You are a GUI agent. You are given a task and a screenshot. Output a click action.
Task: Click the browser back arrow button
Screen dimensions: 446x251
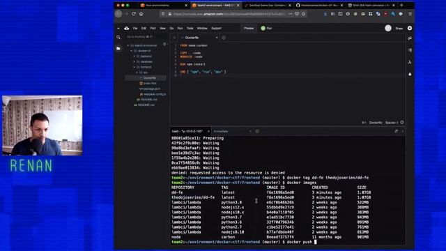click(118, 14)
